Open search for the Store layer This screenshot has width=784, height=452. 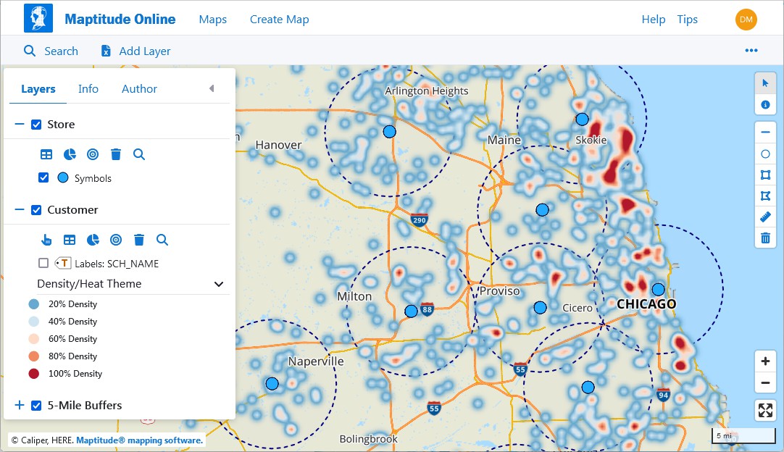138,154
